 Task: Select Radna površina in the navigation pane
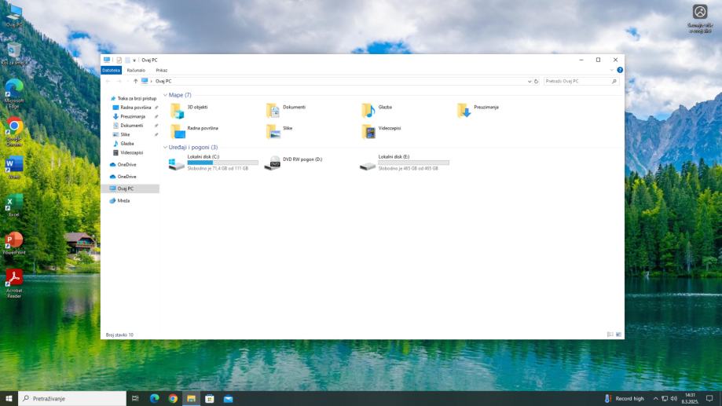click(x=135, y=108)
